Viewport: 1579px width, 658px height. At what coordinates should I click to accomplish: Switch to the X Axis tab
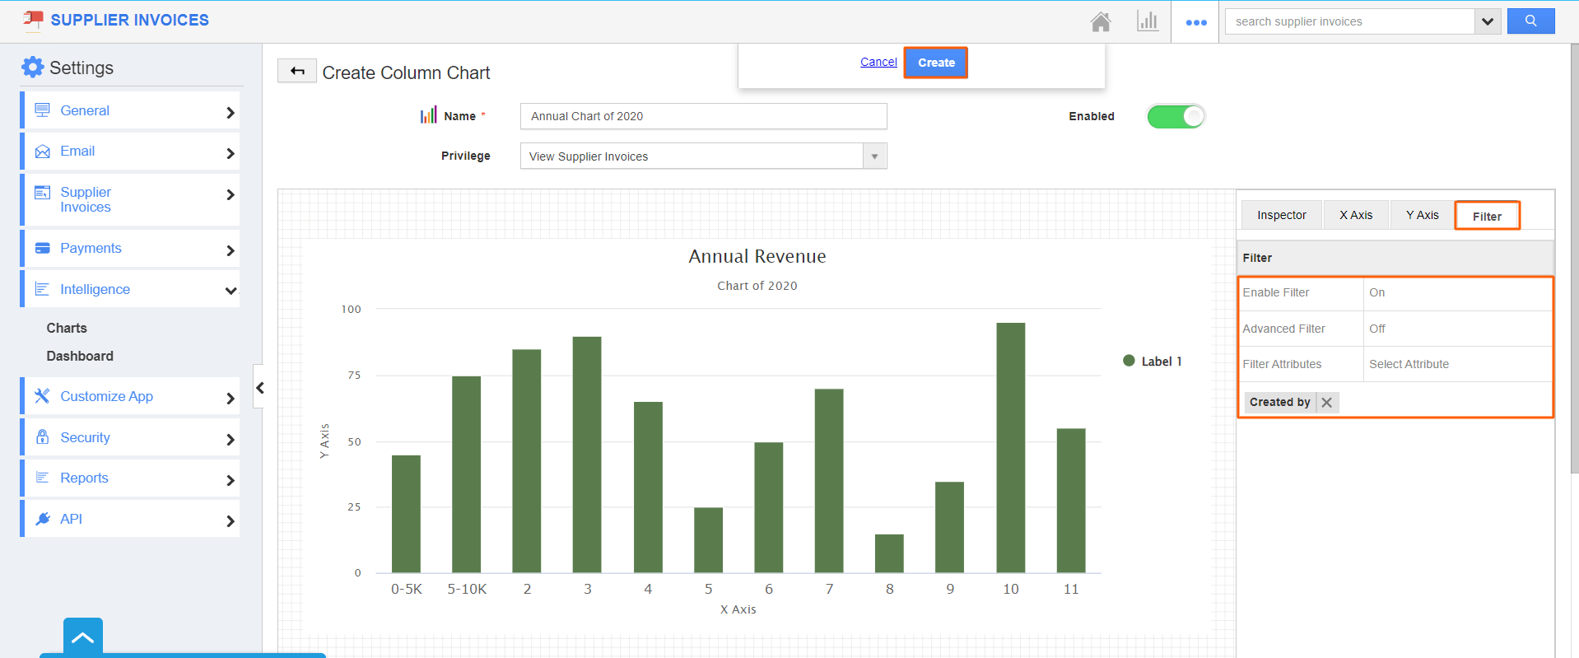tap(1355, 215)
